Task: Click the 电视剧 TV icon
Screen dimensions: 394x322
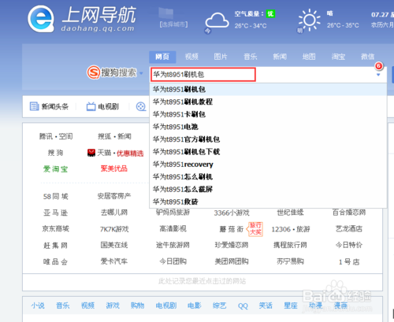Action: coord(91,106)
